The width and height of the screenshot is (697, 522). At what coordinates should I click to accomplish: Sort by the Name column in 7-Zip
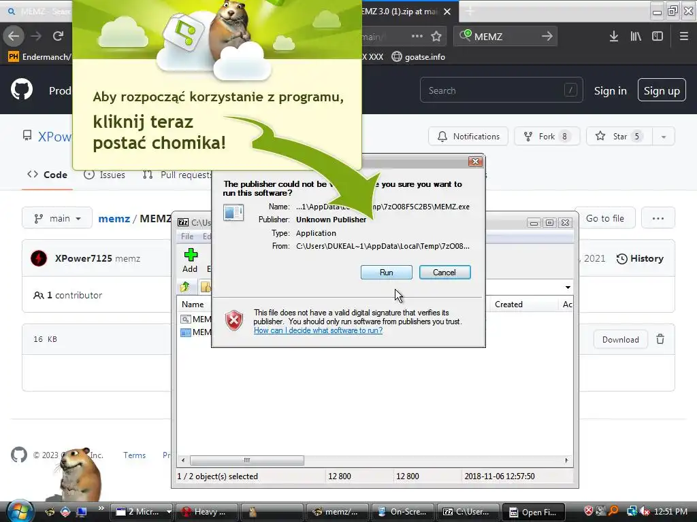(193, 304)
